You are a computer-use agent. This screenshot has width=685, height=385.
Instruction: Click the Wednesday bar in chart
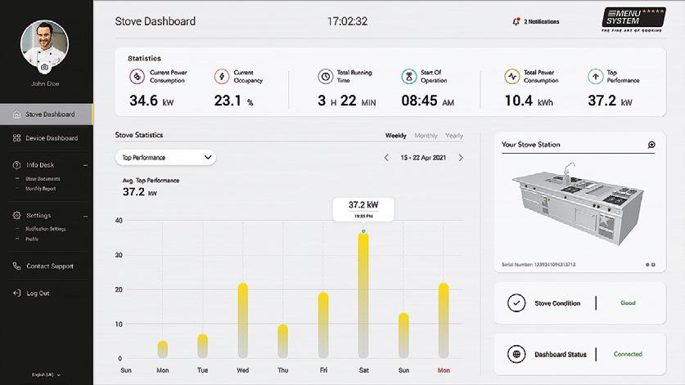(243, 320)
